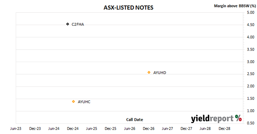
Task: Click the 5.00 y-axis value
Action: tap(251, 12)
